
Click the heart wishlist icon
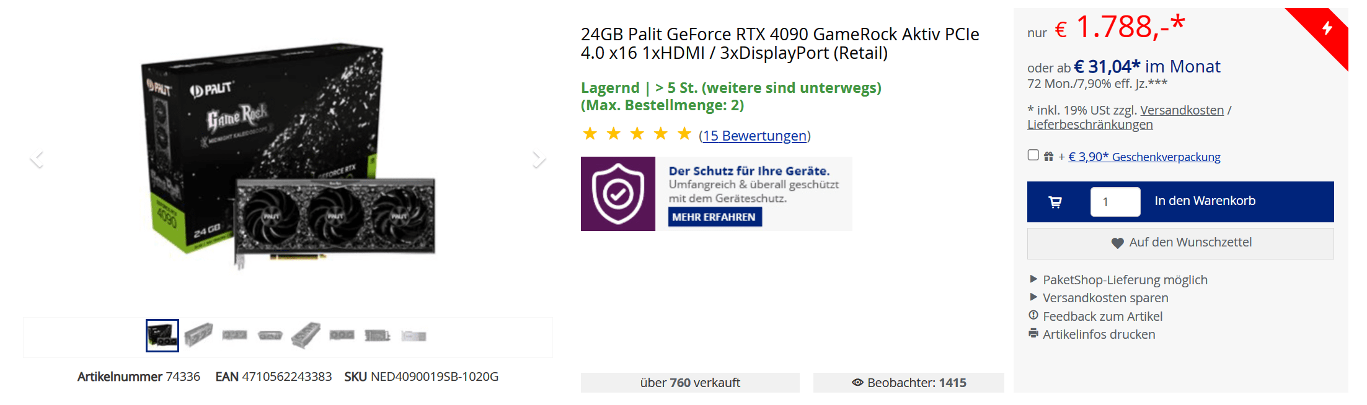point(1117,243)
